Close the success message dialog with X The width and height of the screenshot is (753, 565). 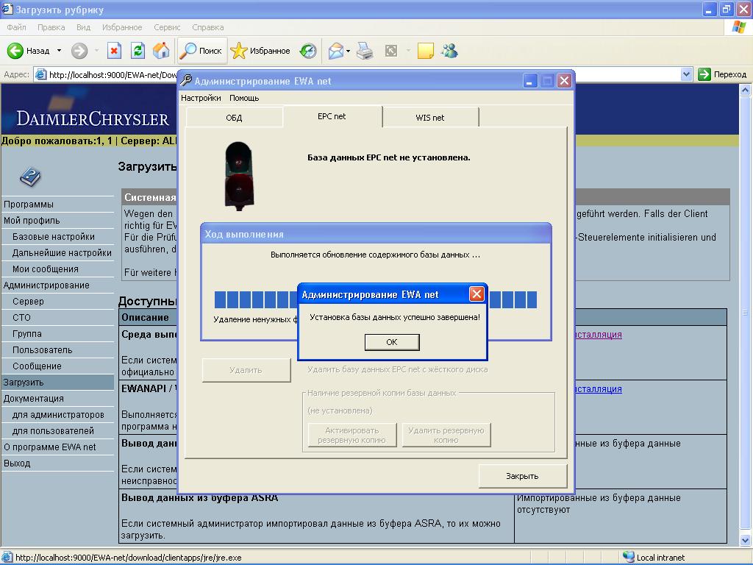coord(477,294)
